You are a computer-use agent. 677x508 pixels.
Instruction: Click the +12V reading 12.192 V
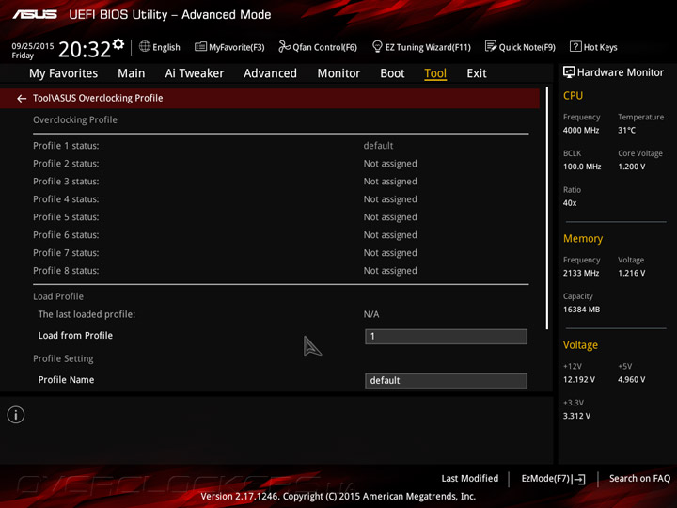click(x=579, y=379)
